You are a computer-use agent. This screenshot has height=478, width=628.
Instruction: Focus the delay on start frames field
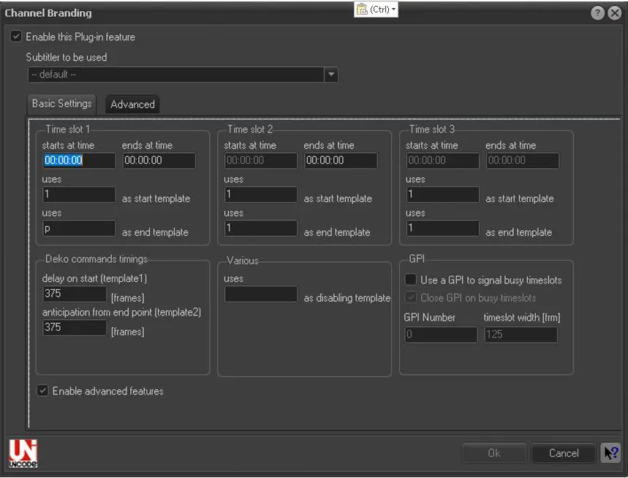(75, 294)
